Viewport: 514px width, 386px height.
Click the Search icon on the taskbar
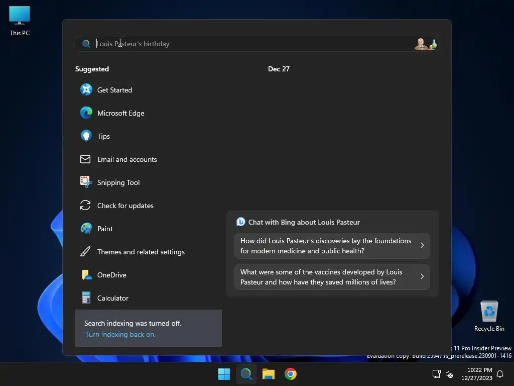tap(246, 374)
